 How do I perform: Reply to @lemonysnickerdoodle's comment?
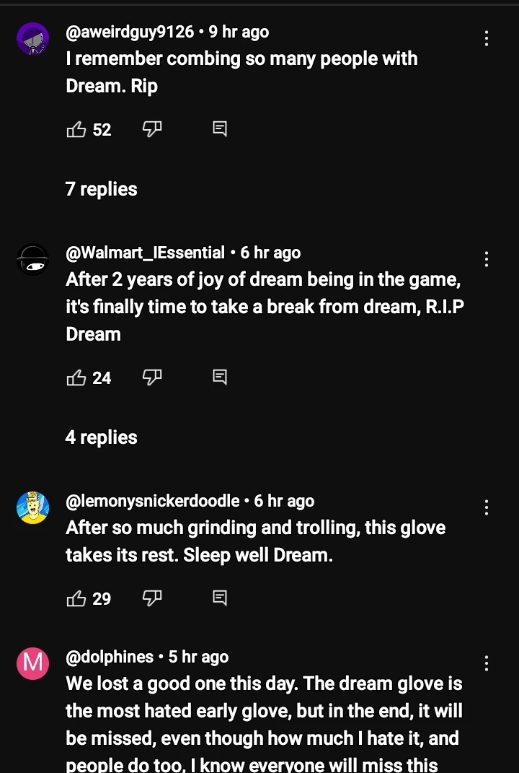coord(220,598)
